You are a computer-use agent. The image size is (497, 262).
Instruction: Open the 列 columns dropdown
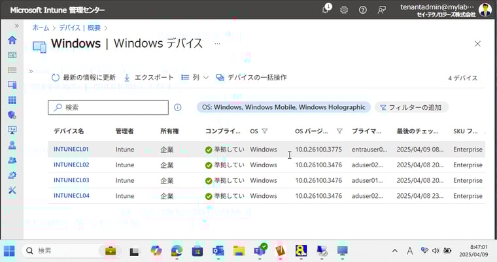point(195,78)
